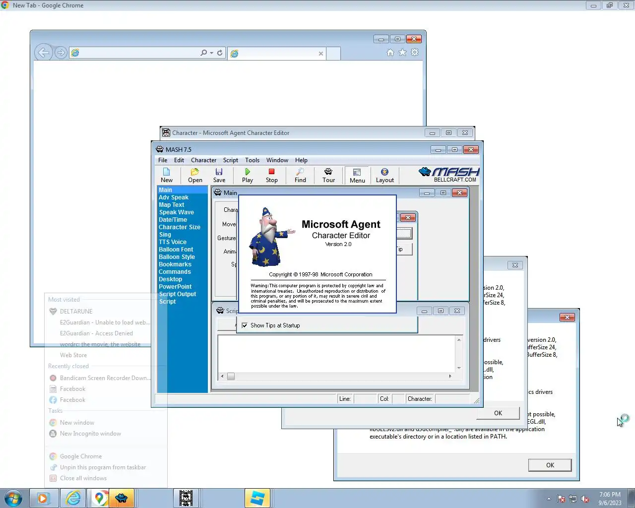Viewport: 635px width, 508px height.
Task: Select Bookmarks in the sidebar
Action: click(175, 264)
